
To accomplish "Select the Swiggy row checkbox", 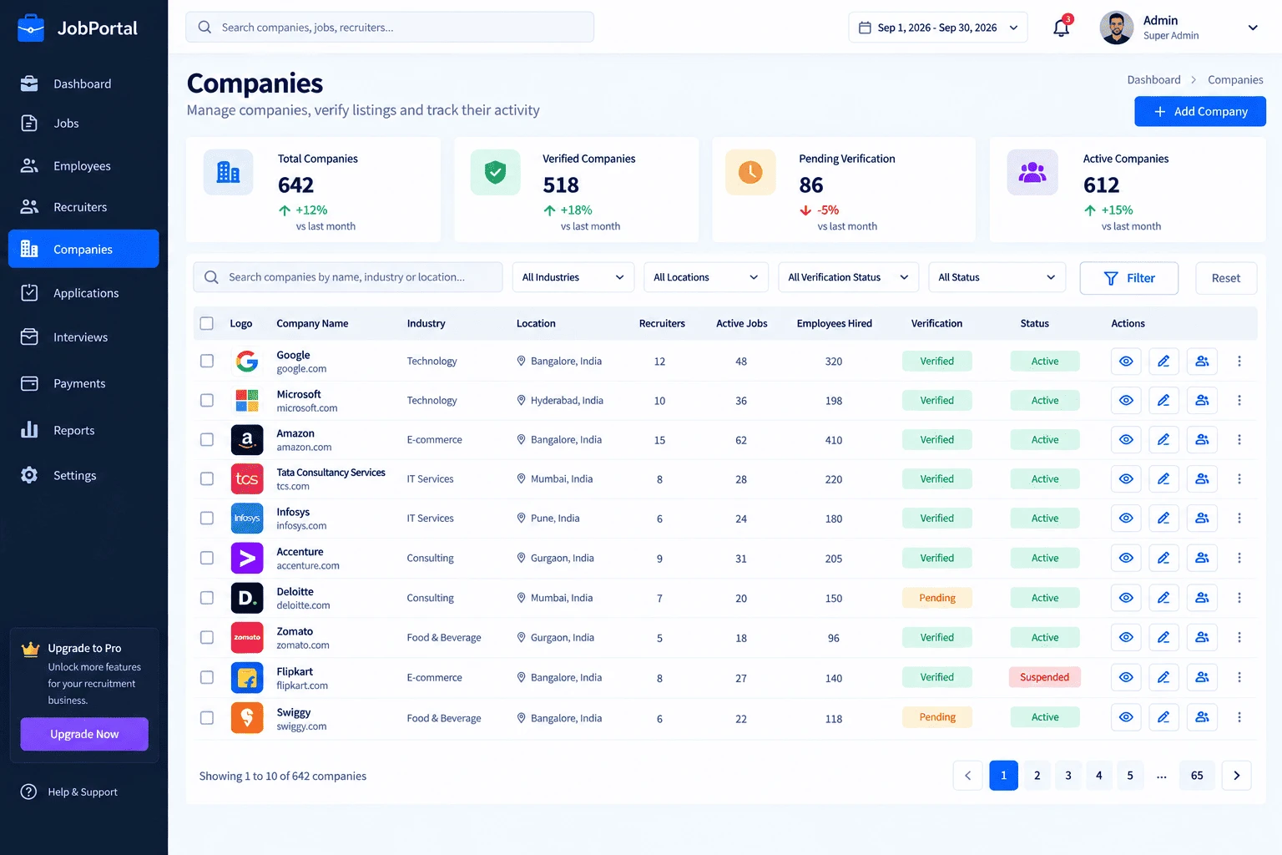I will coord(207,717).
